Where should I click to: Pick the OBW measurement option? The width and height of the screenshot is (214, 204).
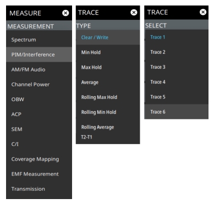[39, 100]
